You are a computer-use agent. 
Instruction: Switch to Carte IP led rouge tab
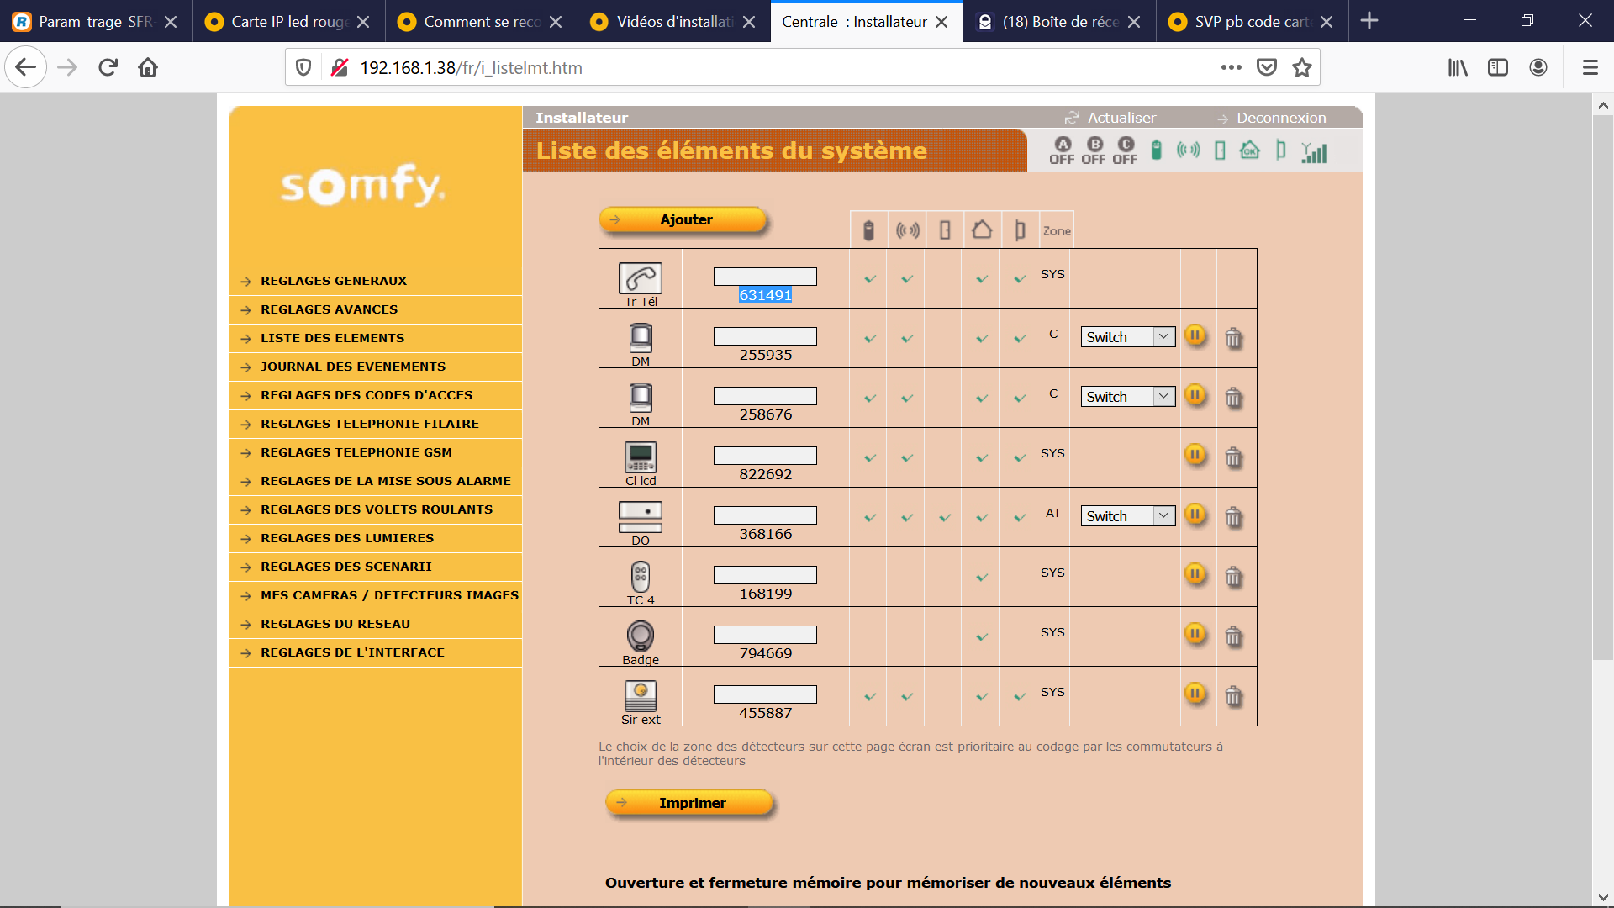(288, 21)
